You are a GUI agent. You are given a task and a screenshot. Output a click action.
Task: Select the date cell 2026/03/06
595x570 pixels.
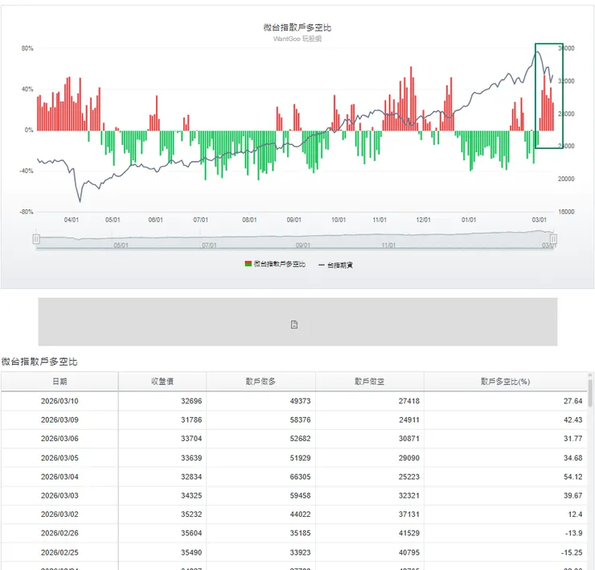(x=59, y=439)
